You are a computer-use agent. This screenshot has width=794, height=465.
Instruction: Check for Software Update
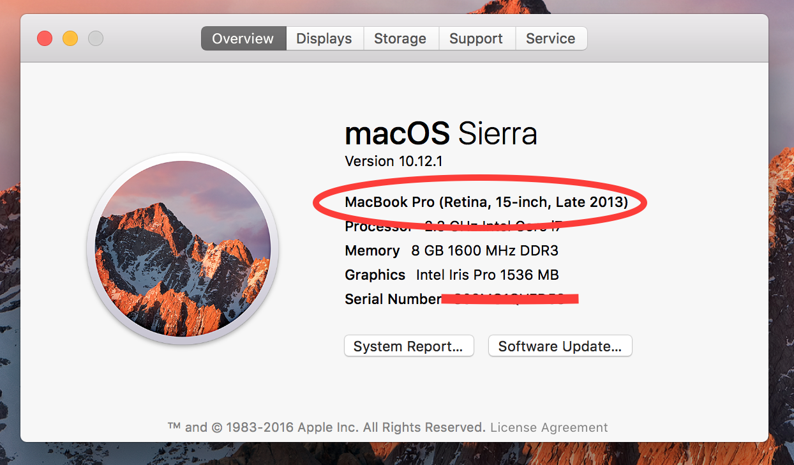coord(560,346)
